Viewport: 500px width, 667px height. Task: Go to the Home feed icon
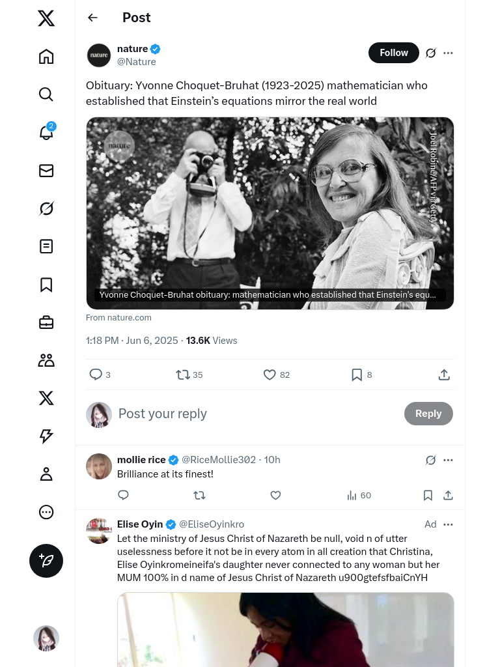[x=46, y=57]
